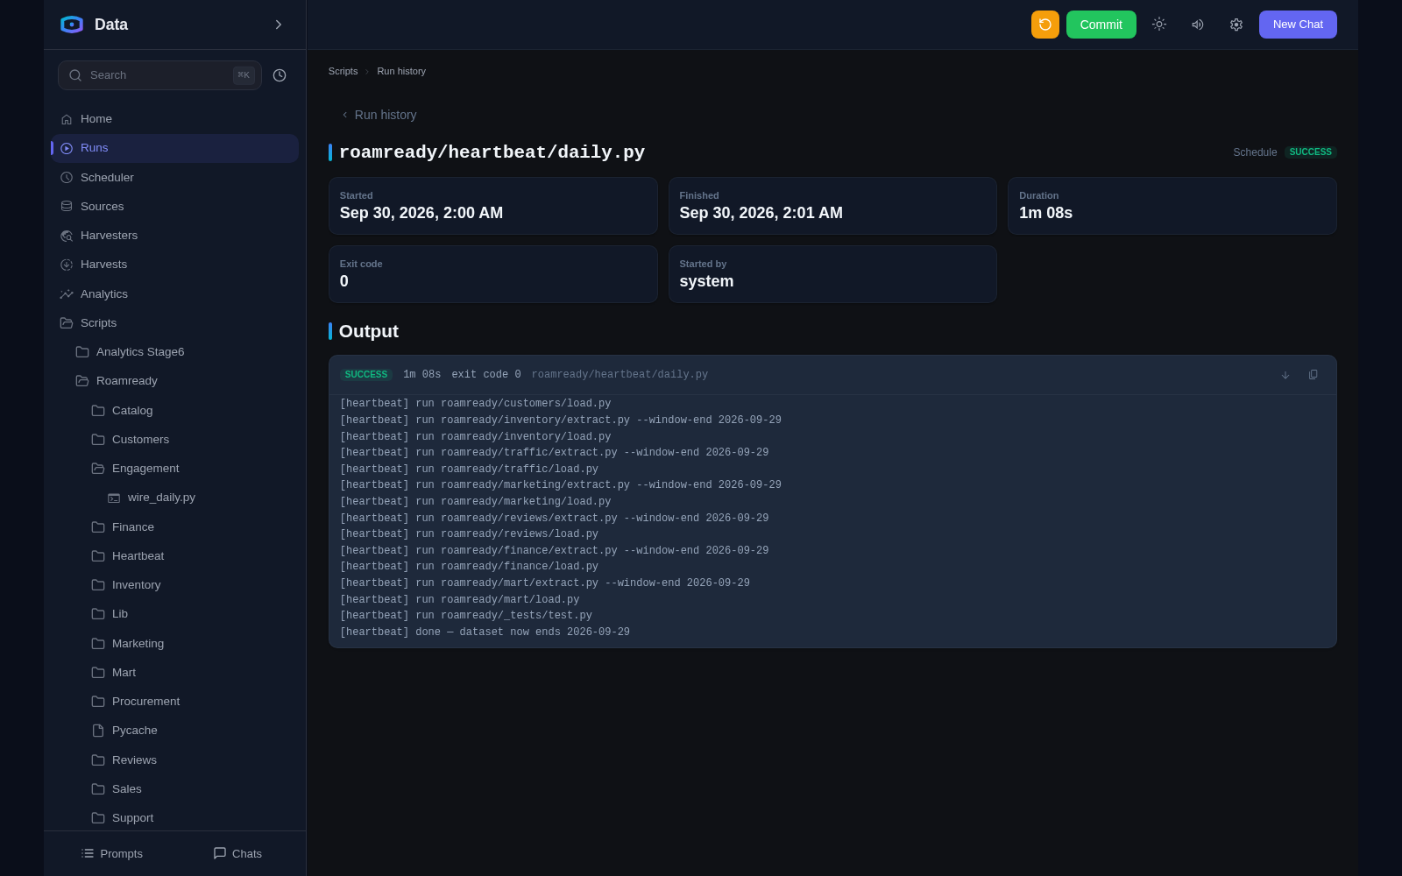Focus the sidebar Search field
The width and height of the screenshot is (1402, 876).
(x=159, y=75)
